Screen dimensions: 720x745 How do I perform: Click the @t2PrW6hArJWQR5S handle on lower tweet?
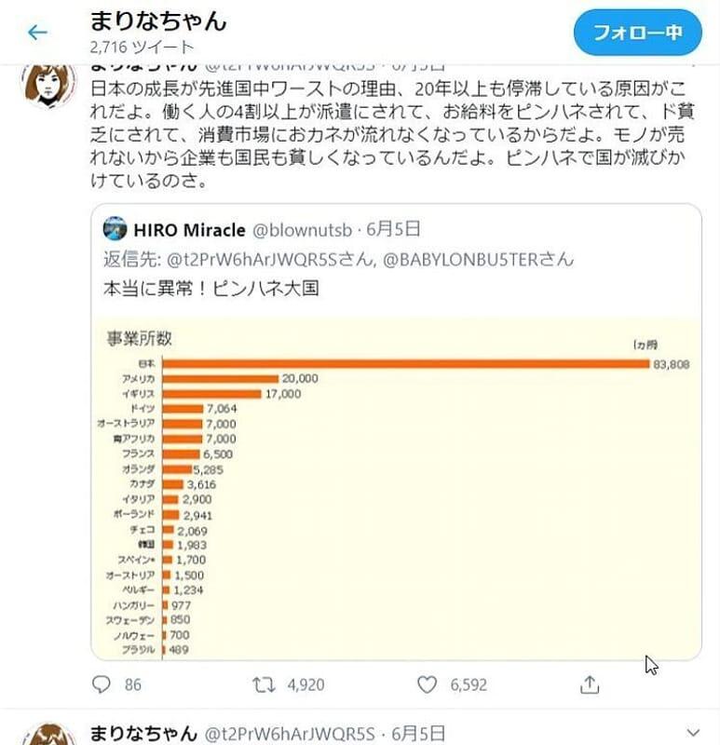(x=289, y=734)
